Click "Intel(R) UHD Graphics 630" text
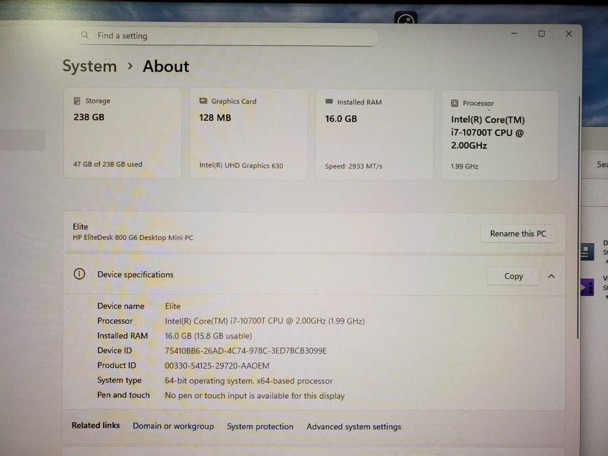The image size is (608, 456). [x=241, y=165]
